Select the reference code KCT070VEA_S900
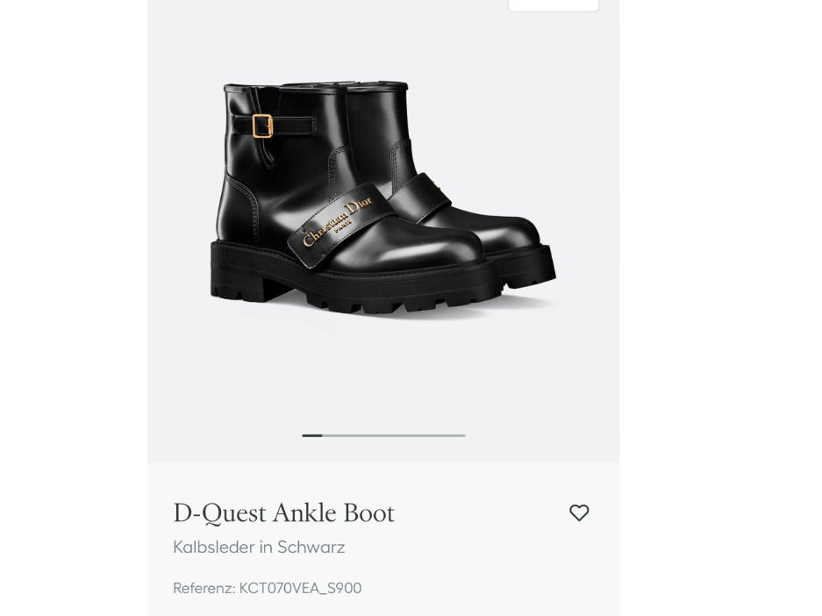This screenshot has height=616, width=822. [x=300, y=588]
